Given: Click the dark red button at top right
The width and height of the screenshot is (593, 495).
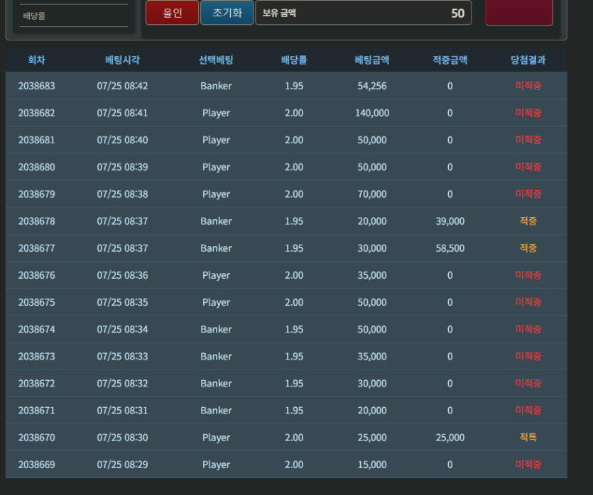Looking at the screenshot, I should (519, 12).
